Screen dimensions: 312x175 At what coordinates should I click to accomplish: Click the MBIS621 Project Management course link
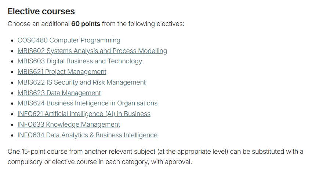click(x=62, y=72)
